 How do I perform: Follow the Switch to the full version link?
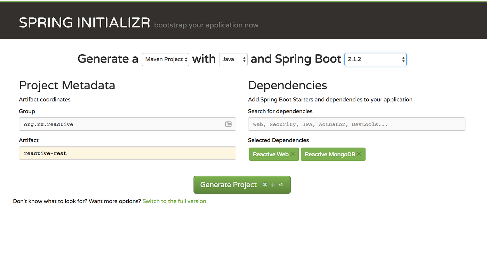175,201
